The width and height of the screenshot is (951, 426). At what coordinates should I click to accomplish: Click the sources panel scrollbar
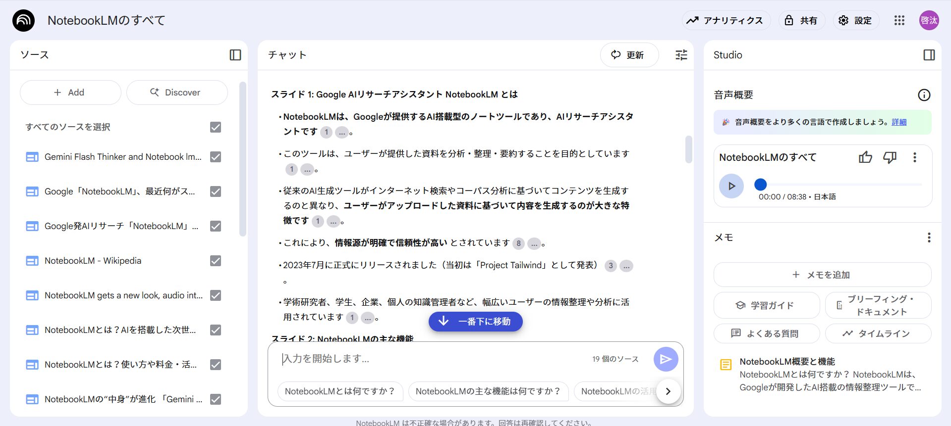243,159
